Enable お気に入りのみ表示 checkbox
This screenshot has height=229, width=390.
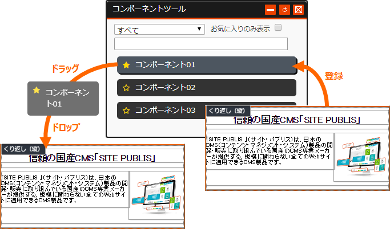278,27
